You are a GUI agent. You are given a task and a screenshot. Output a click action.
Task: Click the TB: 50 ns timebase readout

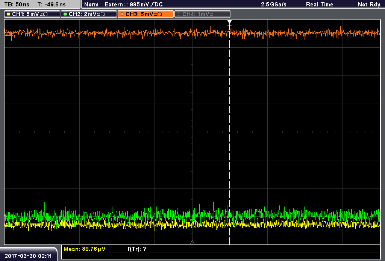17,5
